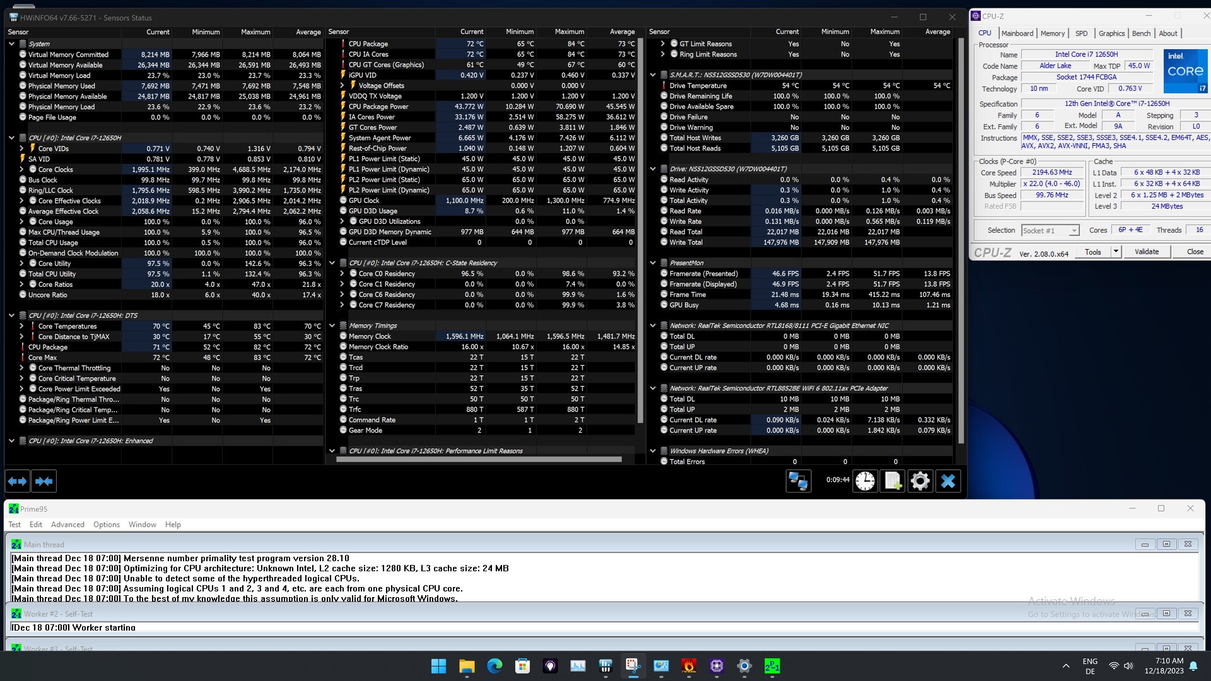Viewport: 1211px width, 681px height.
Task: Open File Explorer from taskbar
Action: point(467,666)
